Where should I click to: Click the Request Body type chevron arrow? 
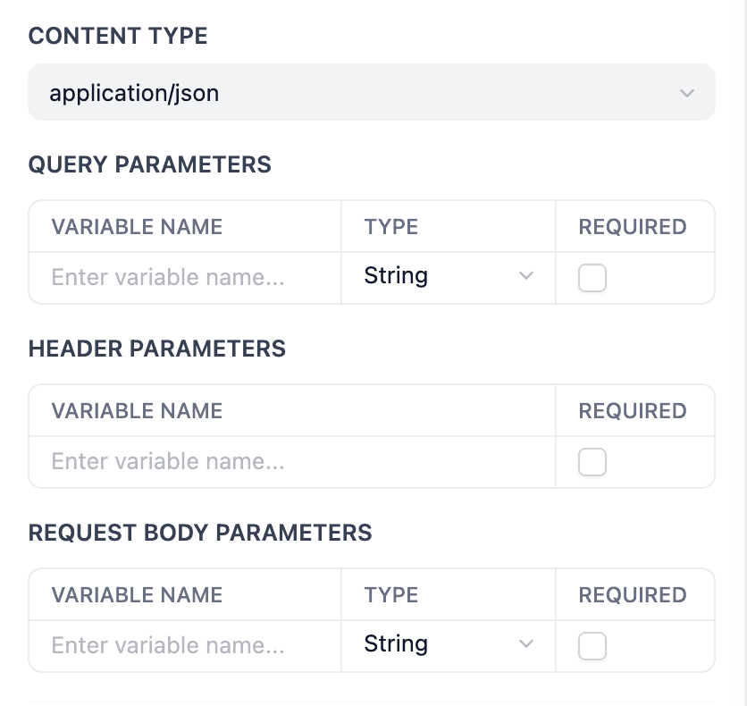(526, 644)
